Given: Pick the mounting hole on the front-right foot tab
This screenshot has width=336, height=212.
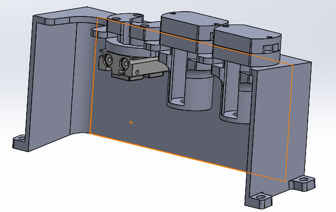Looking at the screenshot, I should [x=261, y=197].
